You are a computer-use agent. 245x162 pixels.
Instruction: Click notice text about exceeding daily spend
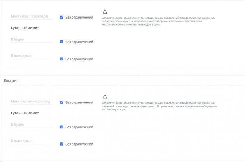point(160,106)
